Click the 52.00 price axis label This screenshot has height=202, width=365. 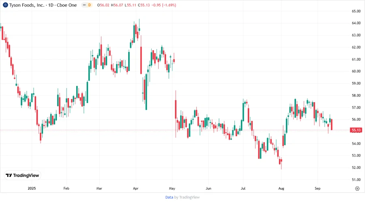356,168
